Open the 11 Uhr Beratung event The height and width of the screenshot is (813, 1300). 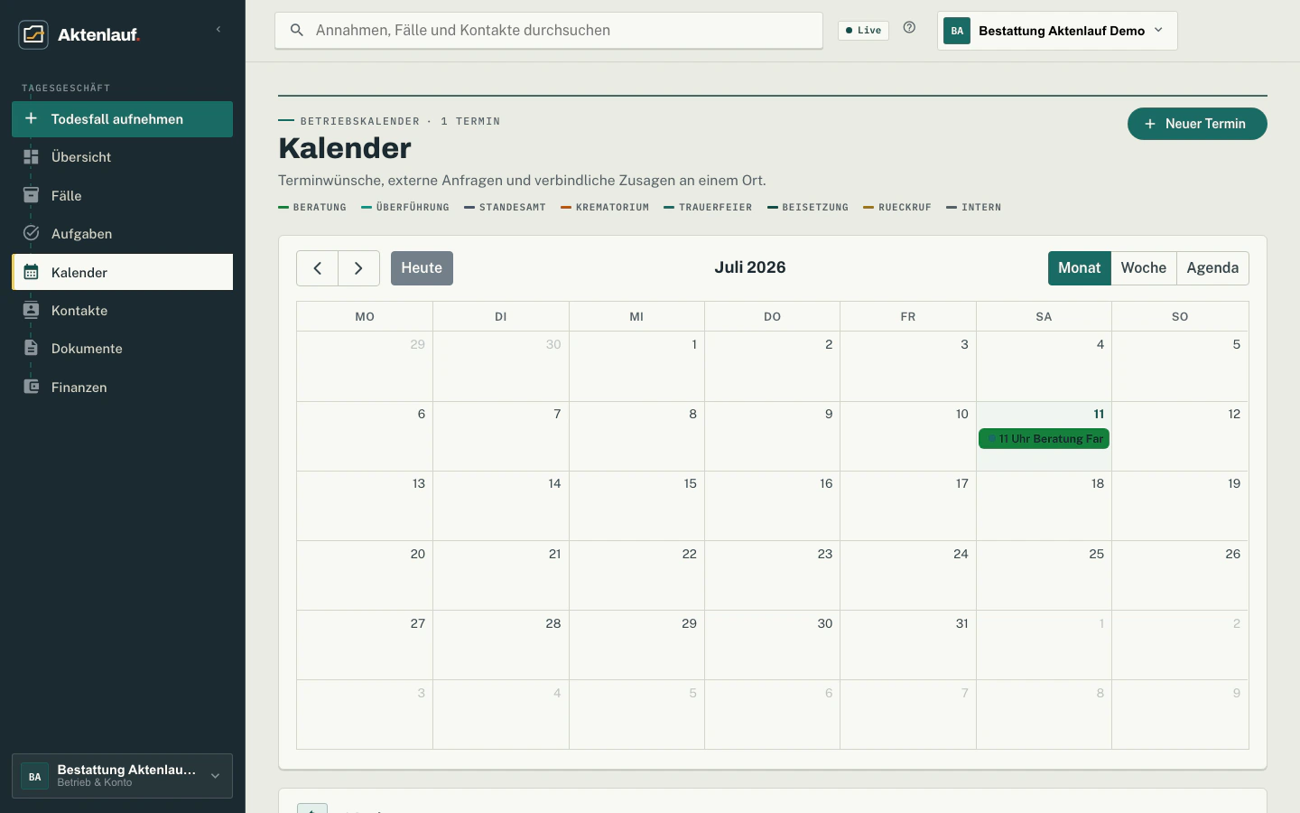1045,439
